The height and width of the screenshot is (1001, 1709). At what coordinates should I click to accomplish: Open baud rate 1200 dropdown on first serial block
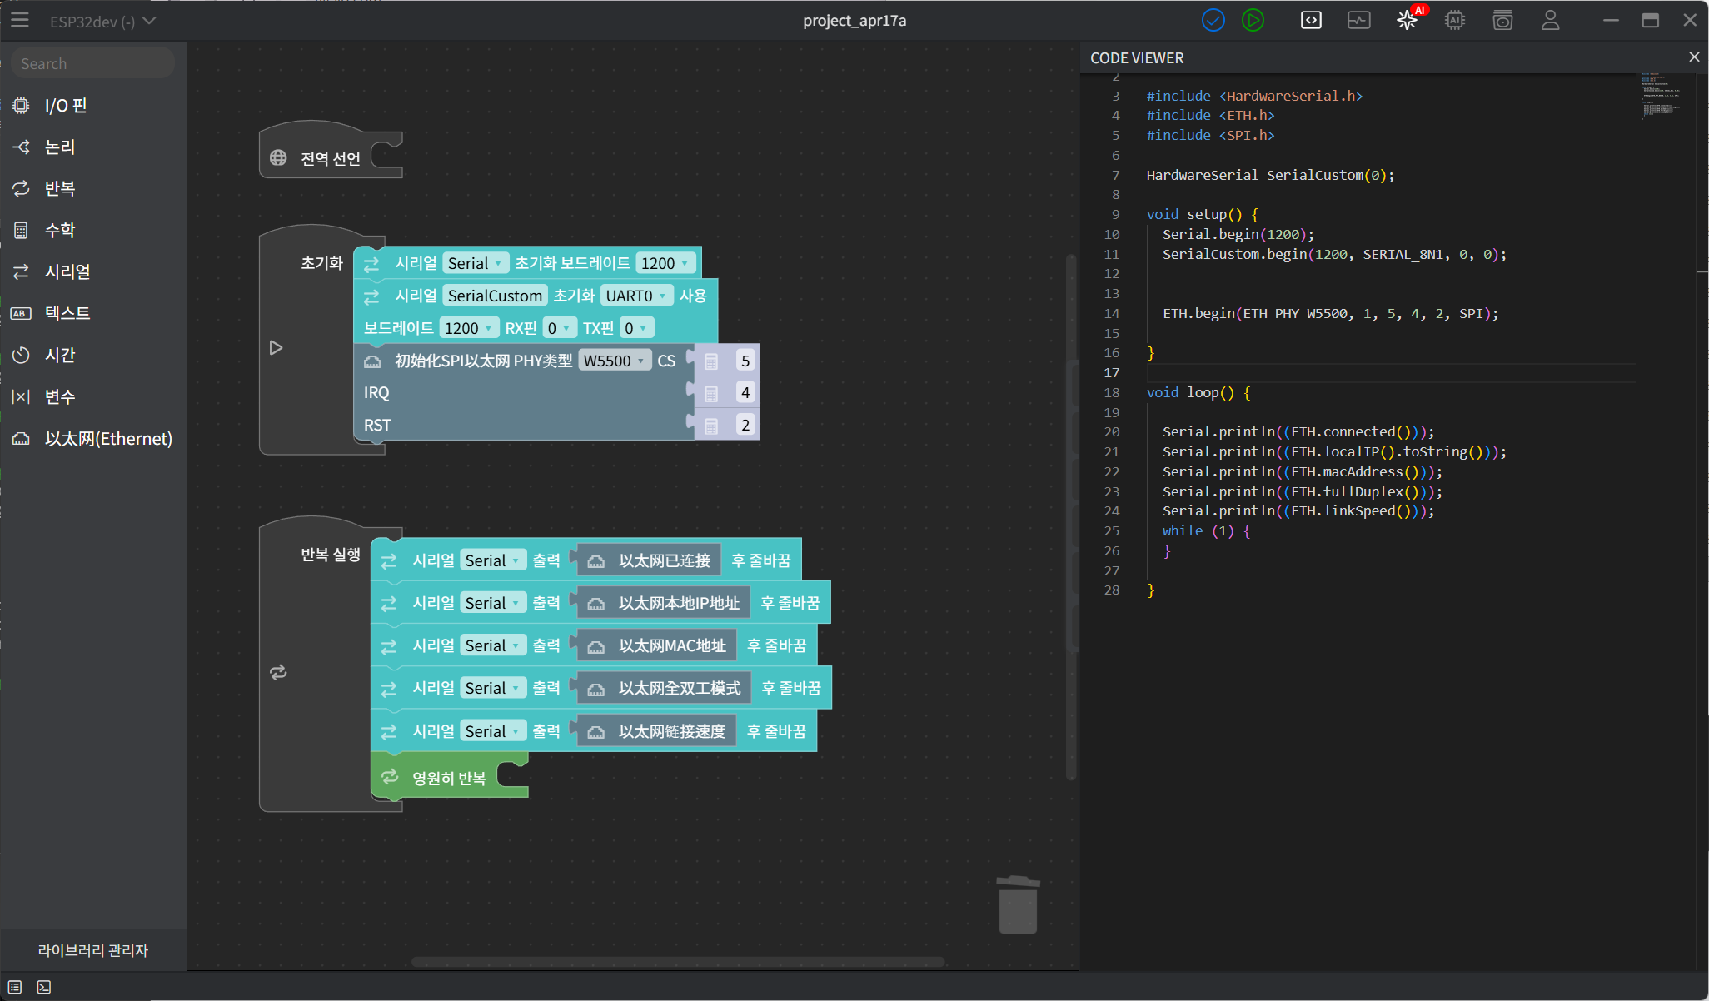[x=665, y=263]
